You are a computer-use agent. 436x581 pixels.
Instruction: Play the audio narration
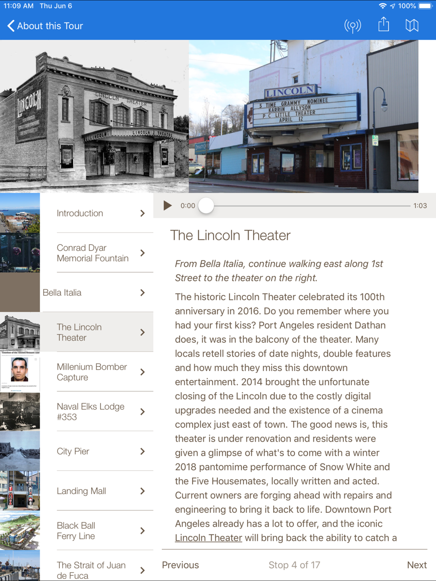167,206
